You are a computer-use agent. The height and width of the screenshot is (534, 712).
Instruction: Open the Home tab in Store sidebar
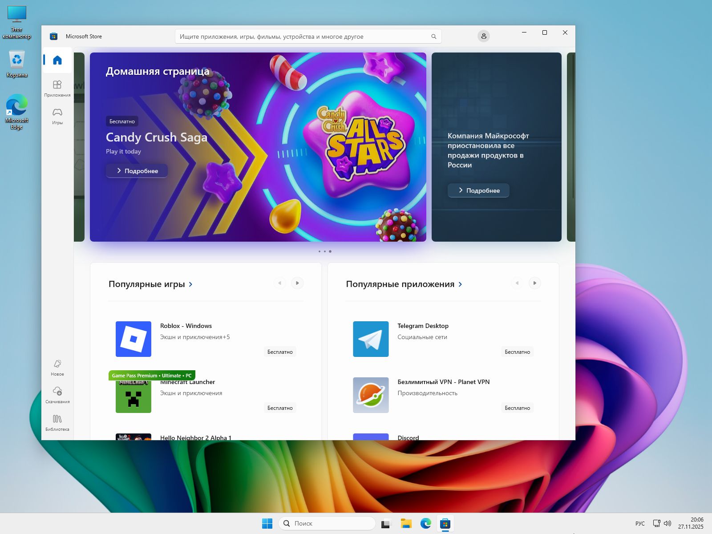click(57, 60)
